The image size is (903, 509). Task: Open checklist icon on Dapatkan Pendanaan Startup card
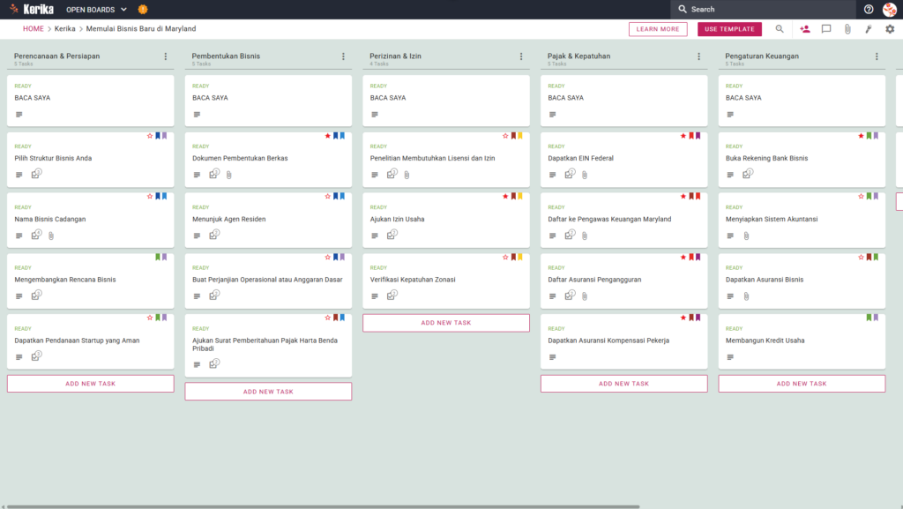[x=36, y=356]
